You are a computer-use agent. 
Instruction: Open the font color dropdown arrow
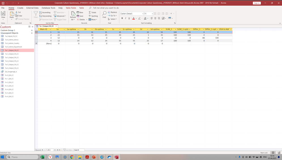(x=136, y=18)
